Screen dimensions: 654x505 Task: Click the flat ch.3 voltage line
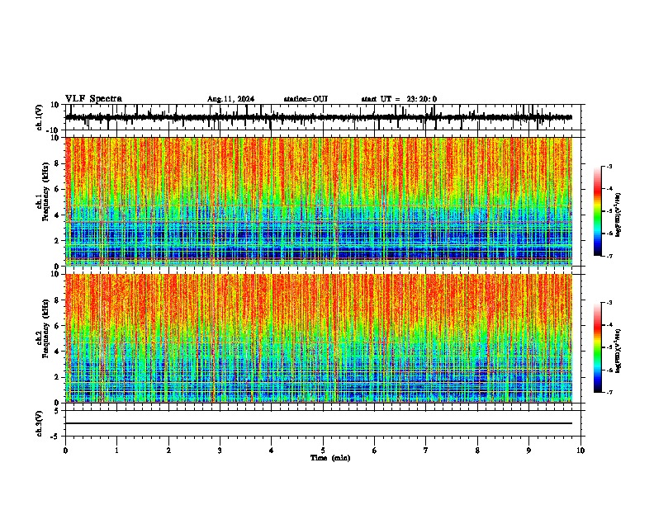click(x=319, y=423)
